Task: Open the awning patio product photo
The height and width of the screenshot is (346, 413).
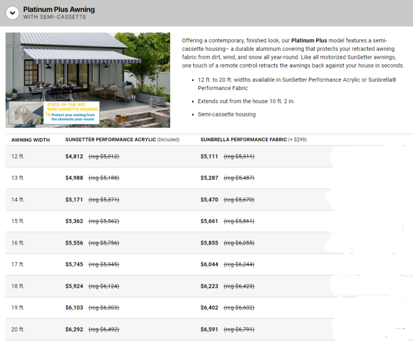Action: coord(88,70)
